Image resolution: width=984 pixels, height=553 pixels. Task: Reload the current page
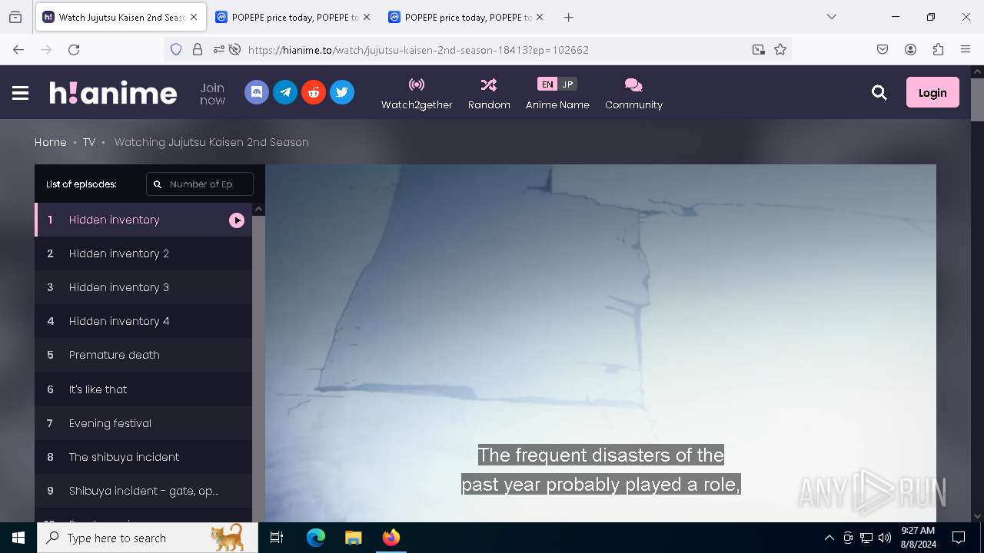pyautogui.click(x=74, y=49)
